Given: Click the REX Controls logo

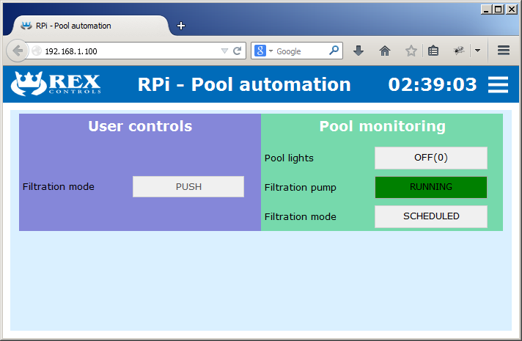Looking at the screenshot, I should tap(56, 84).
